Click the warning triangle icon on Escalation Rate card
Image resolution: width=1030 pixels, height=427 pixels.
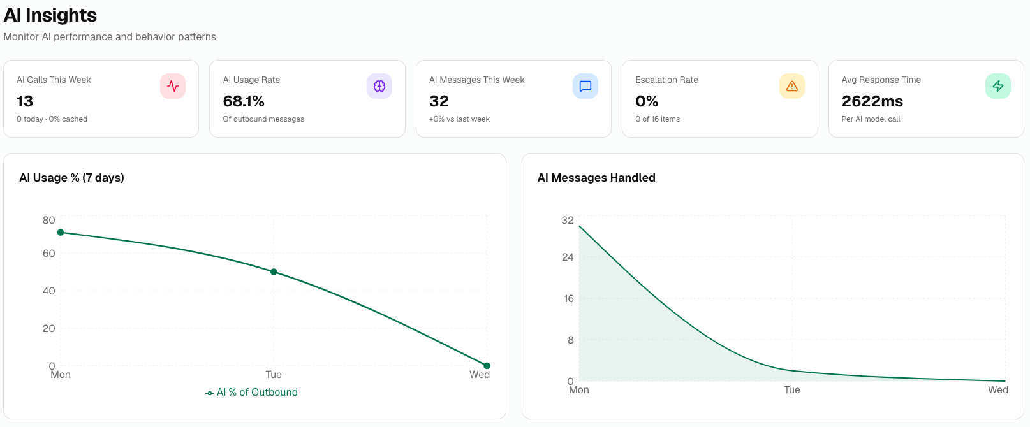792,86
